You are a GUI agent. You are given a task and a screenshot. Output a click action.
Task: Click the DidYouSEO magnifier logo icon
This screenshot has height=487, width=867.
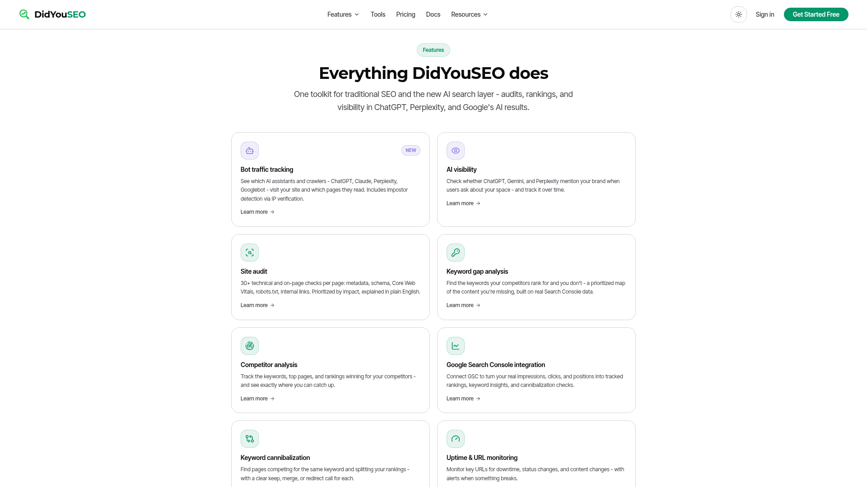pos(24,14)
